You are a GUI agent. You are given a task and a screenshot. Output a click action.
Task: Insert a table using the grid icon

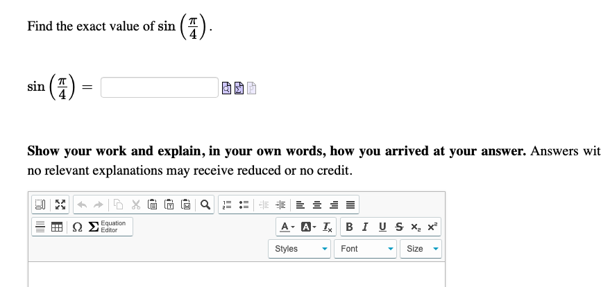(x=57, y=227)
